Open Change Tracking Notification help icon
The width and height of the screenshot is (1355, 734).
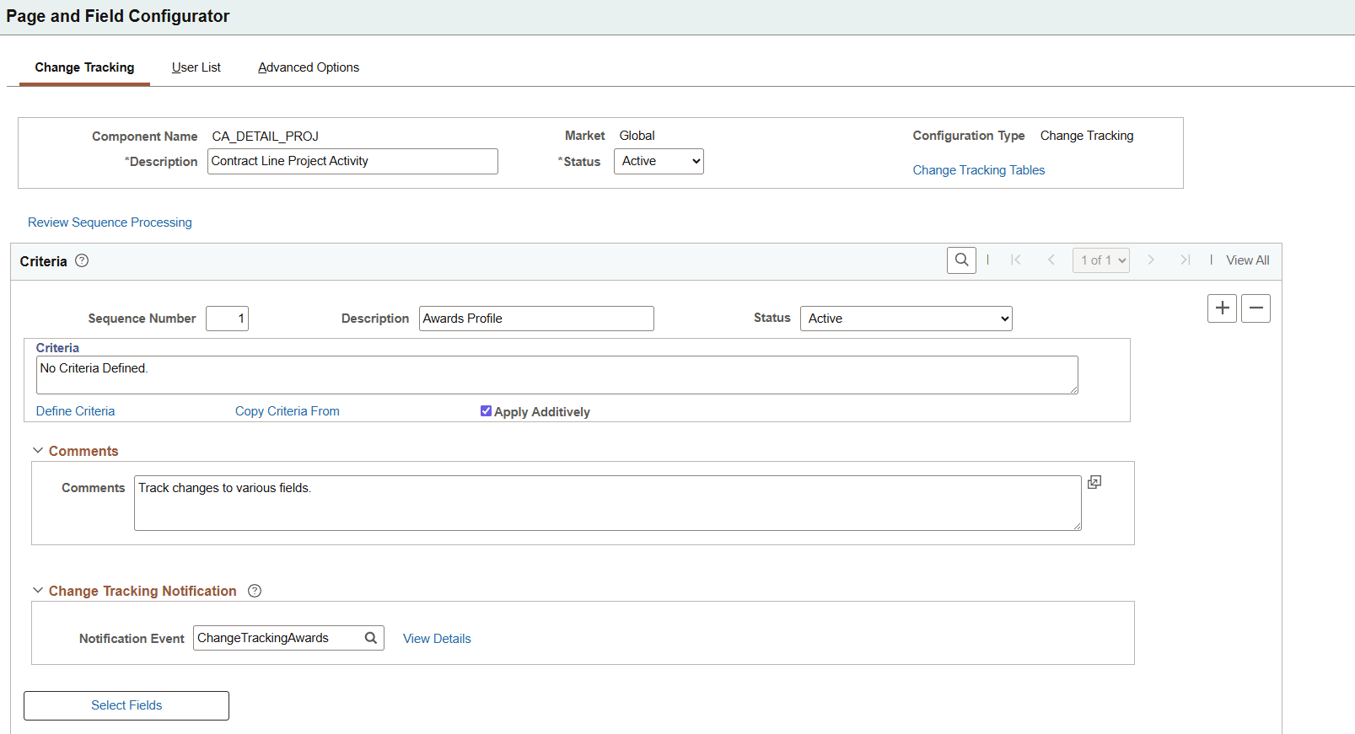click(255, 591)
